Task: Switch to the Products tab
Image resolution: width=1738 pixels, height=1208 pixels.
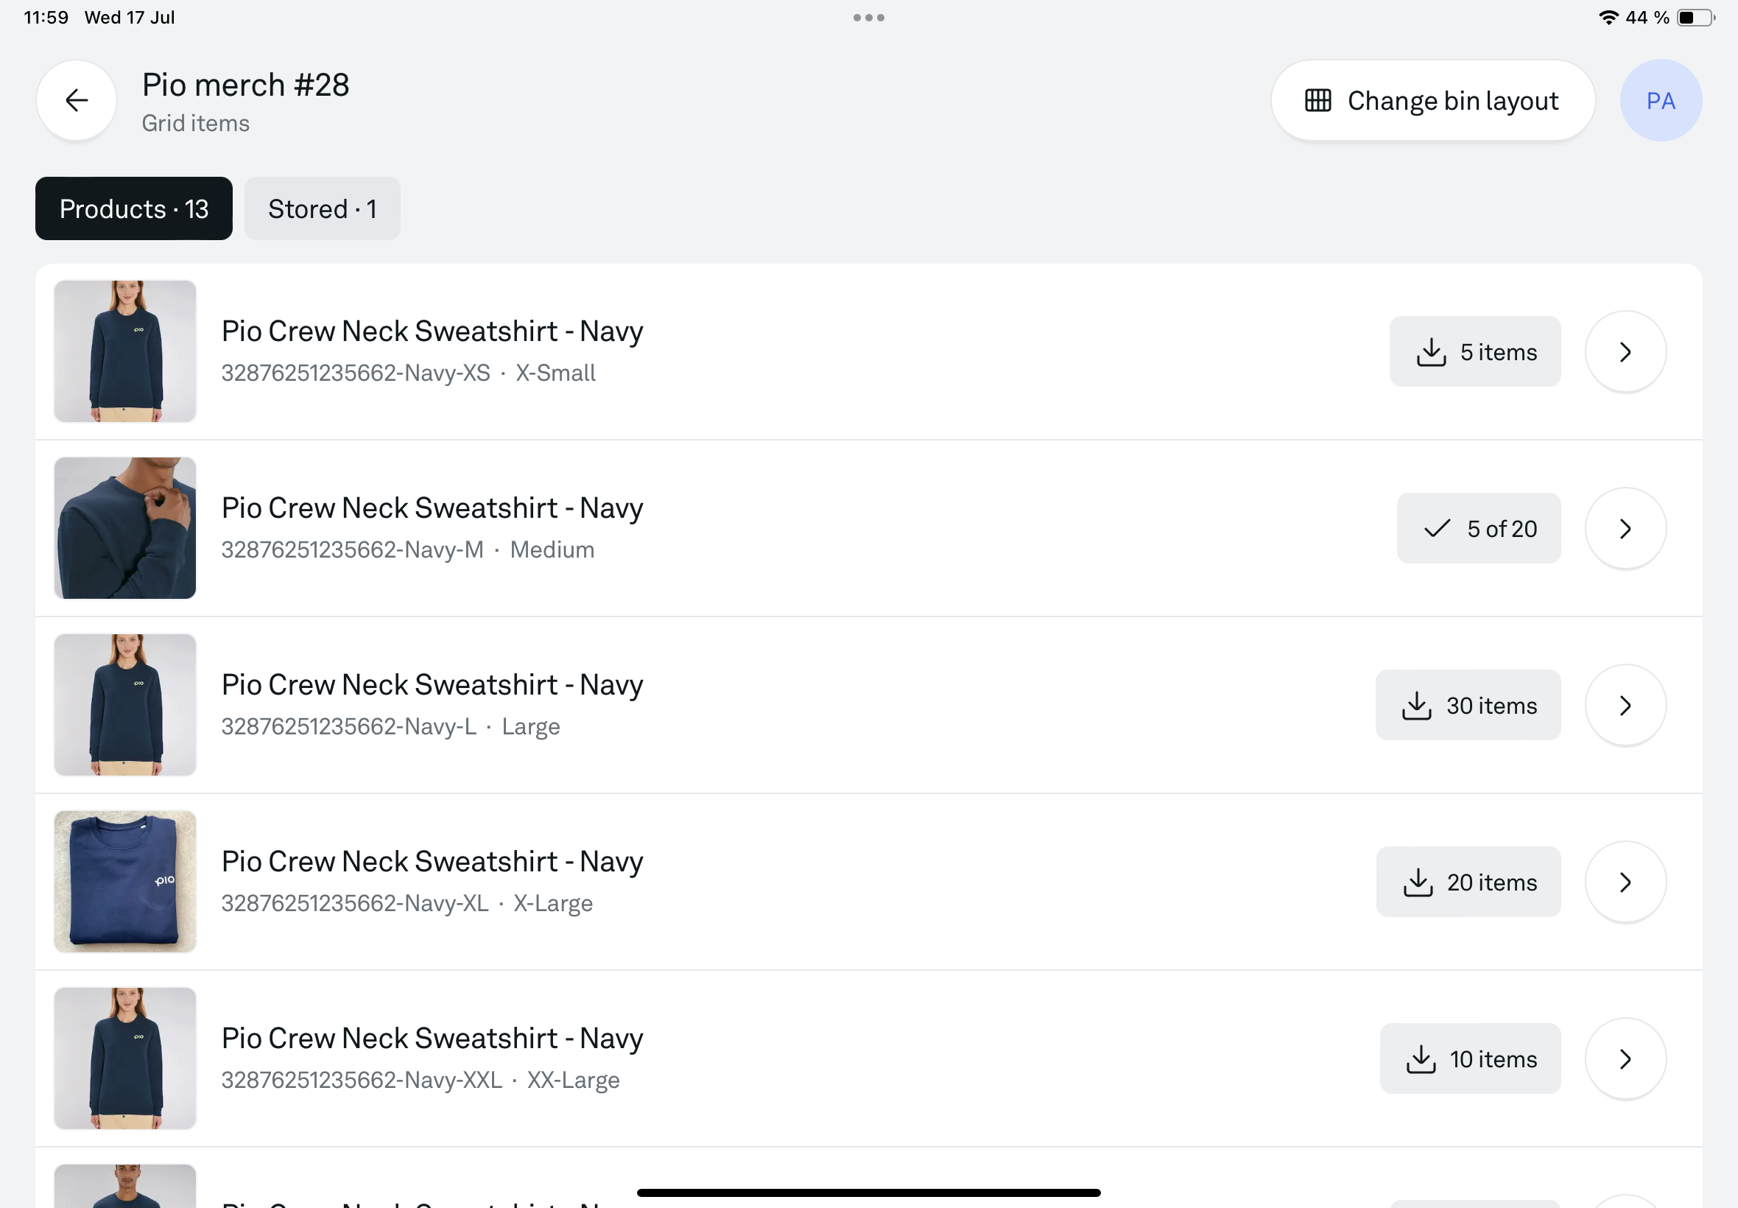Action: tap(134, 209)
